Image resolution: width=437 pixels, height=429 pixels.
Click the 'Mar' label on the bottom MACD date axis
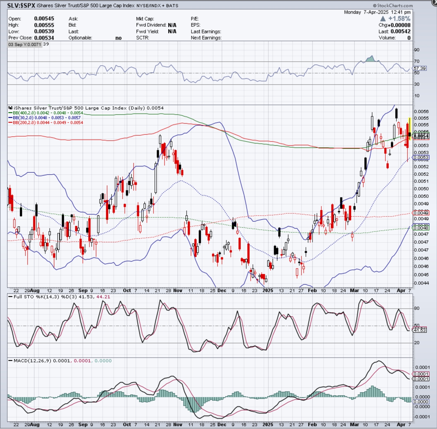click(355, 425)
